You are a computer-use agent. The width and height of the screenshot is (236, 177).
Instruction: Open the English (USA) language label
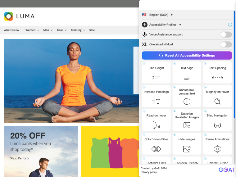coord(159,15)
